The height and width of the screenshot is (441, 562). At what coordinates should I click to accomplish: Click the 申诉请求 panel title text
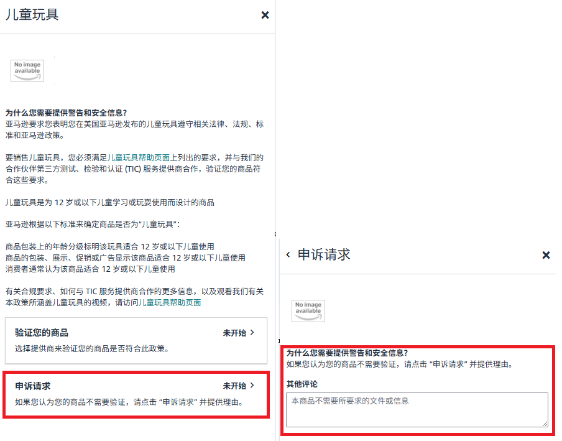[324, 254]
